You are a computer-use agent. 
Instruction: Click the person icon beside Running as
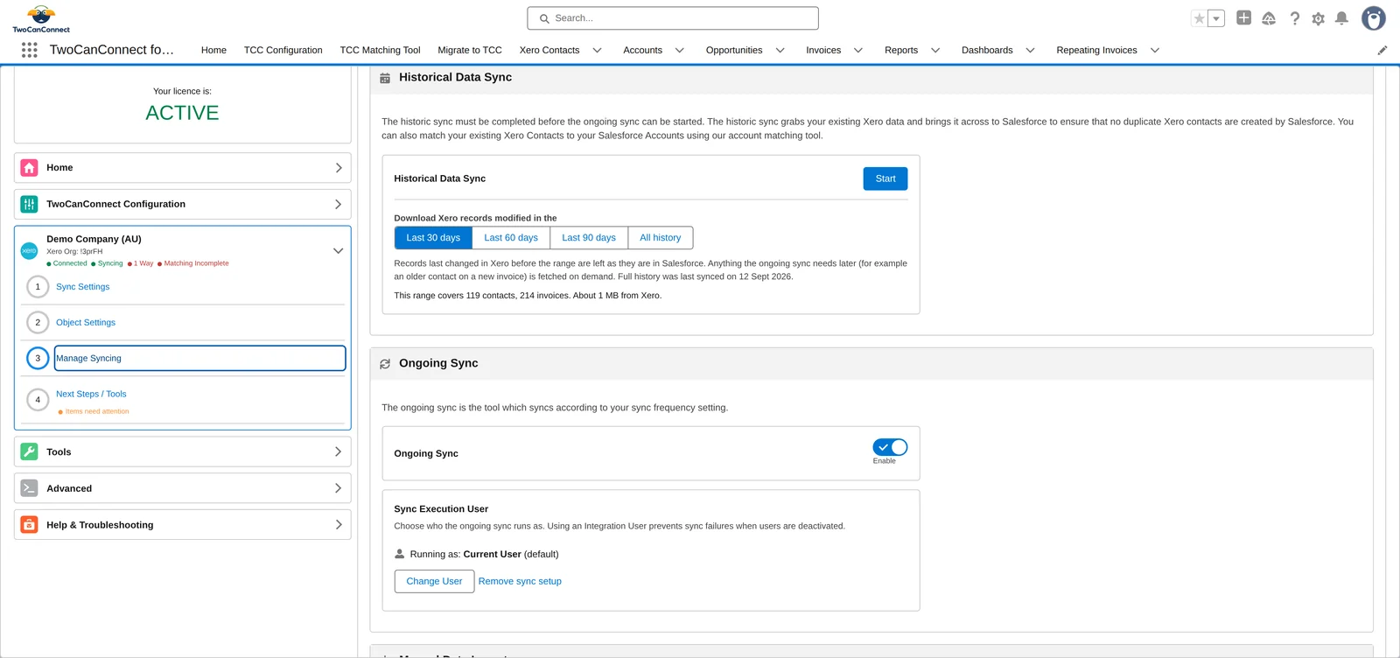(400, 554)
